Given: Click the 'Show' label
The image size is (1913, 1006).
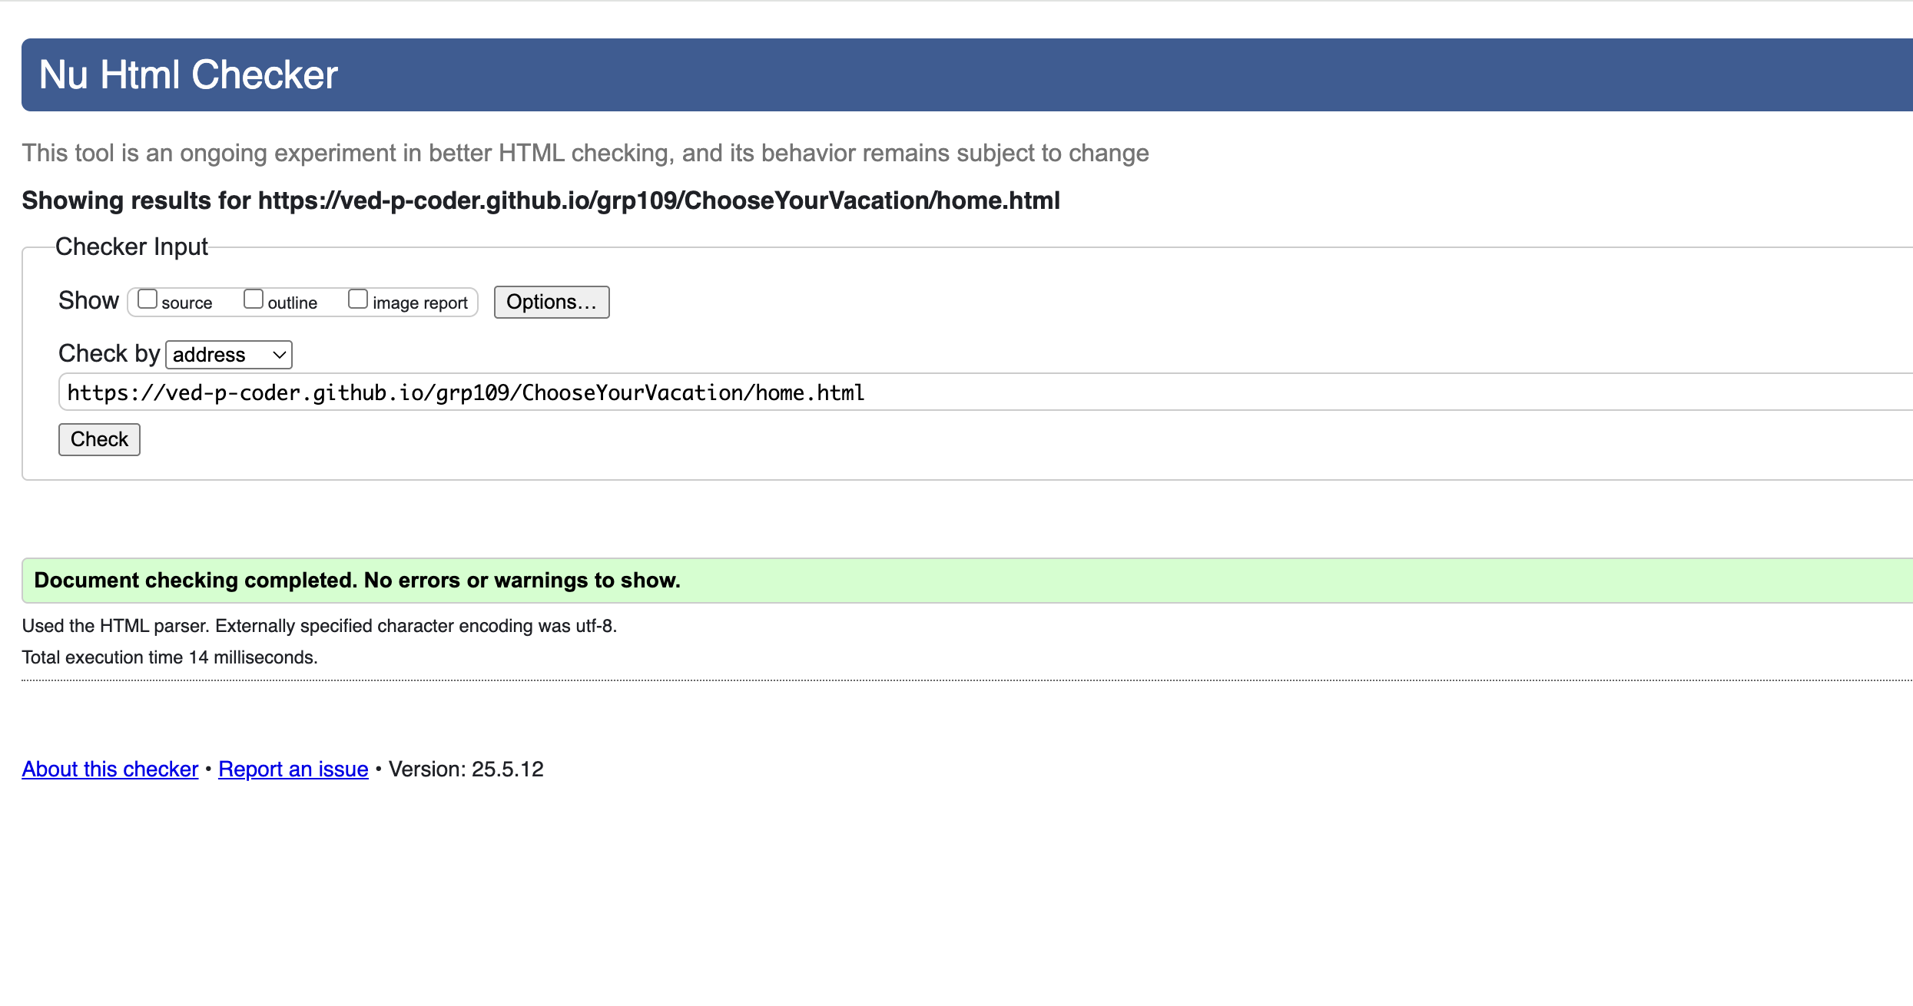Looking at the screenshot, I should (x=88, y=300).
